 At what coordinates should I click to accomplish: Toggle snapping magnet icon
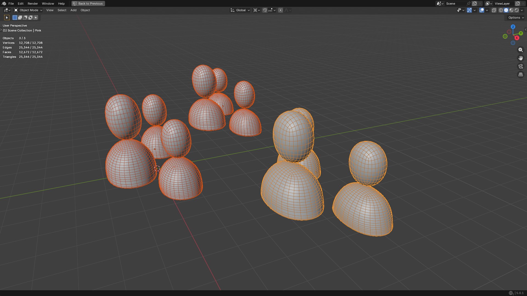265,10
